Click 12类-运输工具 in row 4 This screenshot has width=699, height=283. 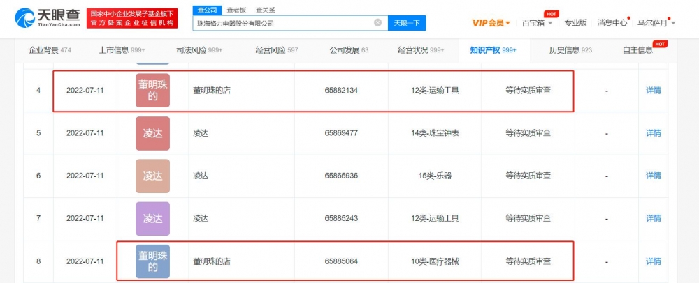435,91
